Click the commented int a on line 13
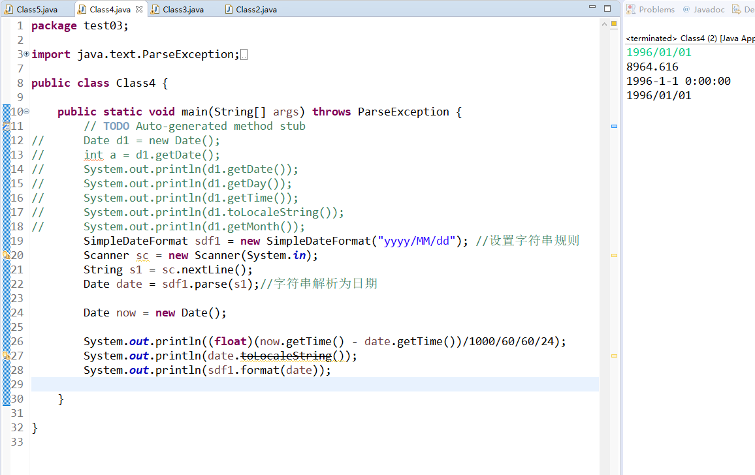 100,155
